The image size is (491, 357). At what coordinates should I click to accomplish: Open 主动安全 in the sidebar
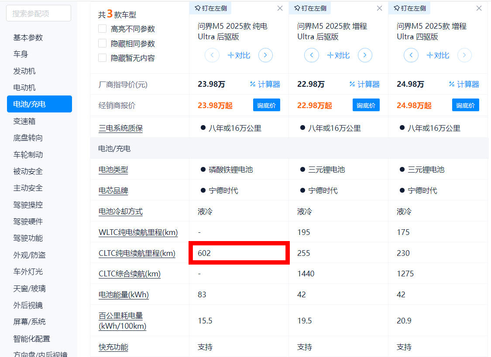pyautogui.click(x=28, y=188)
